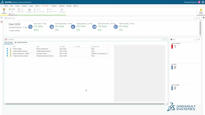This screenshot has width=205, height=115.
Task: Click the Edit pencil icon
Action: tap(10, 11)
